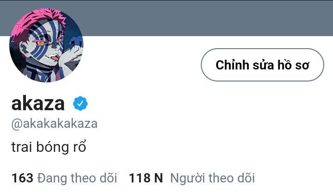Open the circular profile avatar picture
The height and width of the screenshot is (194, 333).
click(x=46, y=45)
